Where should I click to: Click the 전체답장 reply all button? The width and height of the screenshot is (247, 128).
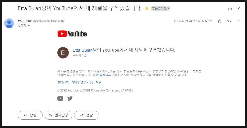point(58,115)
